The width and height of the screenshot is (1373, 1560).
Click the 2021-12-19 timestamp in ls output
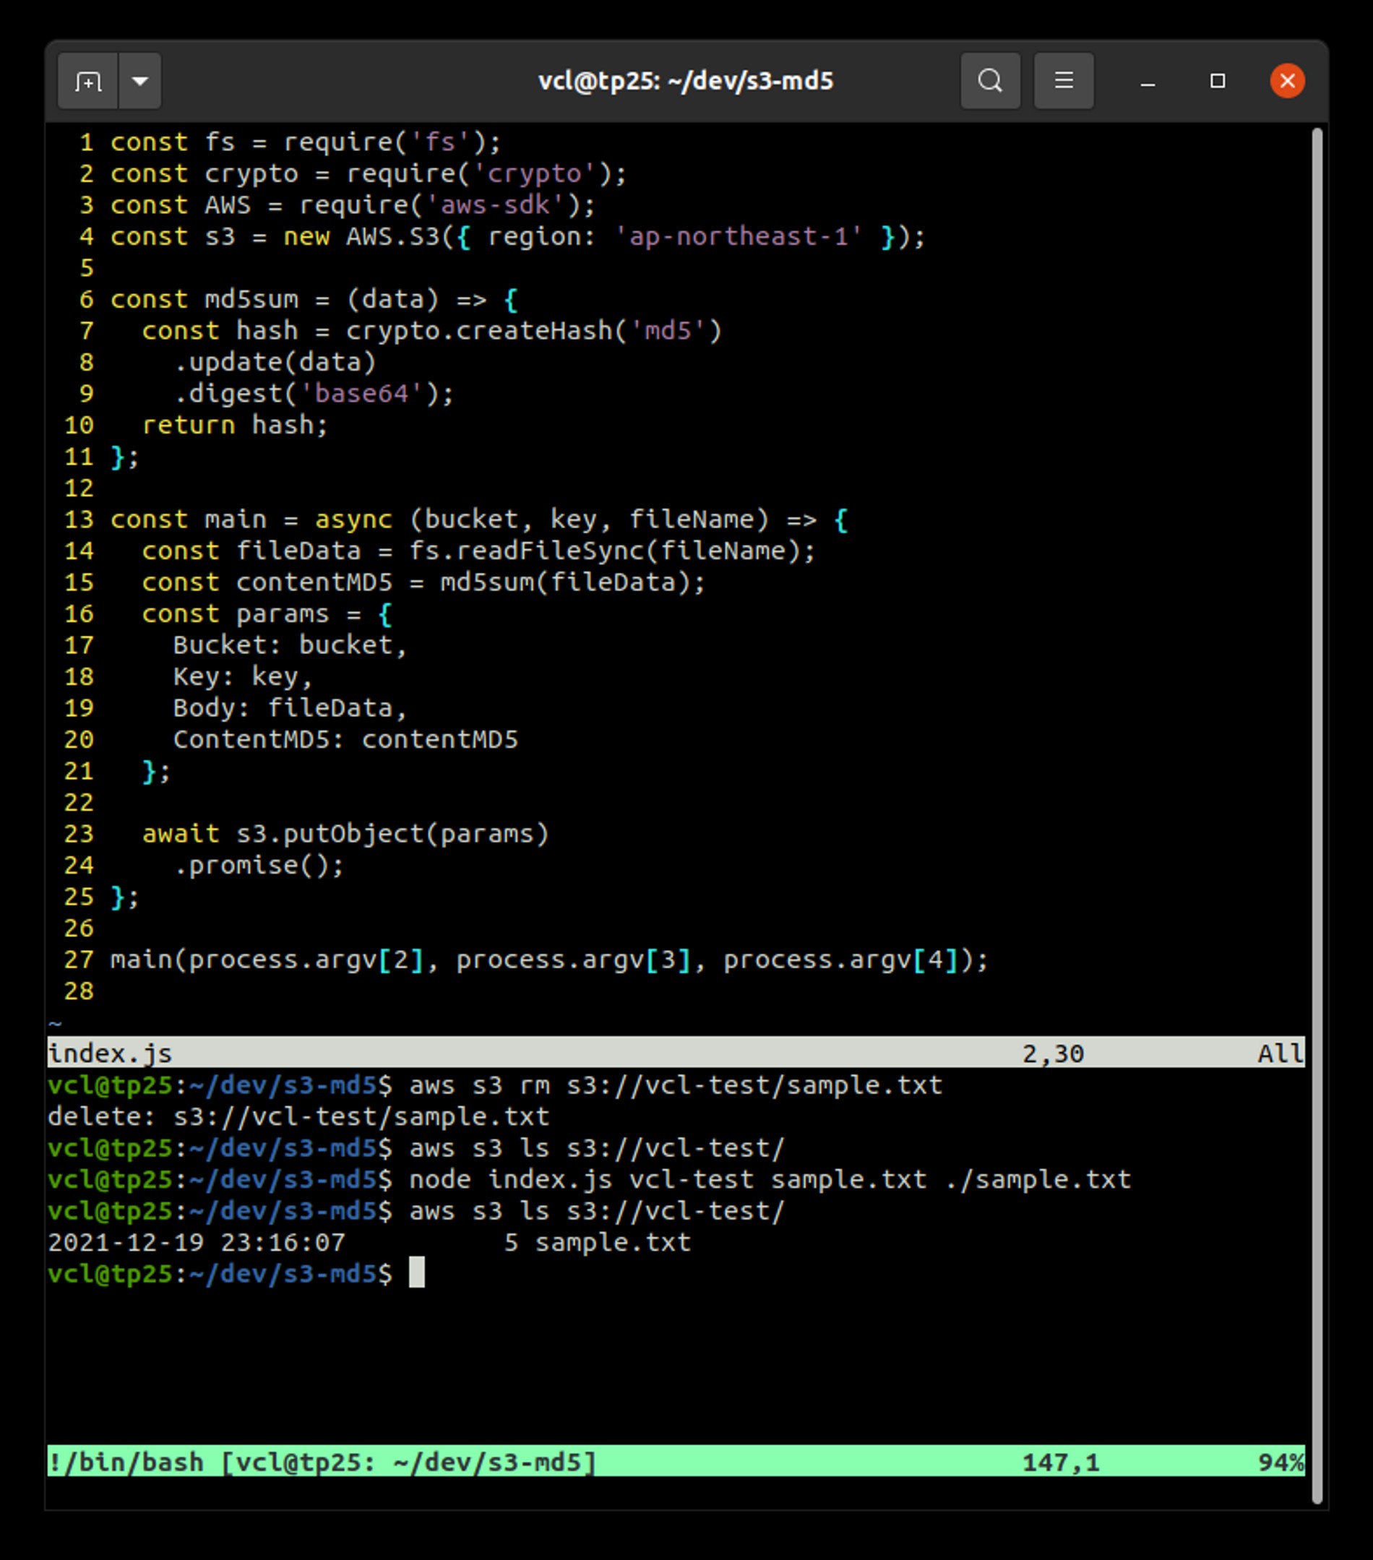tap(124, 1242)
